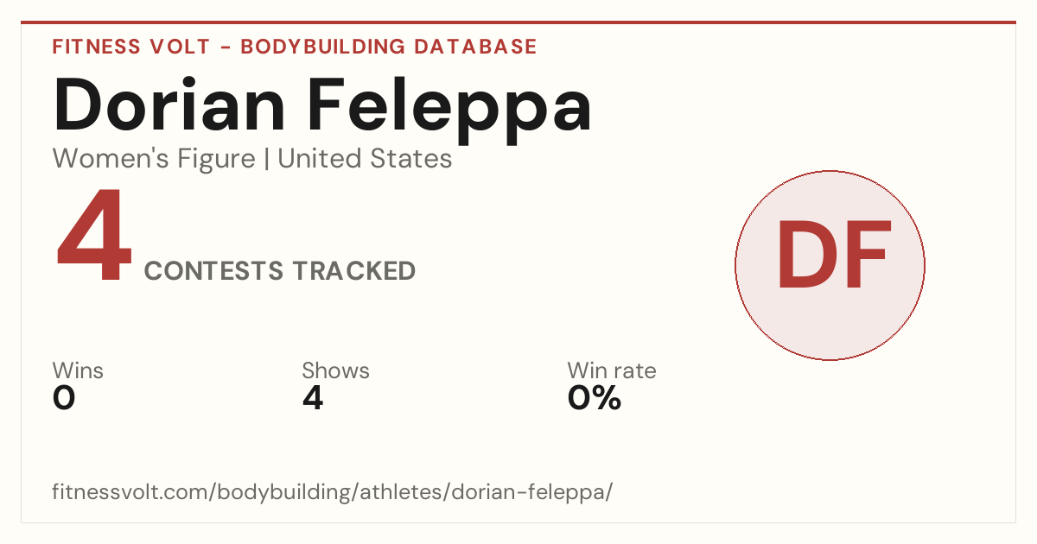This screenshot has height=544, width=1037.
Task: Click the Shows stat label
Action: (x=335, y=371)
